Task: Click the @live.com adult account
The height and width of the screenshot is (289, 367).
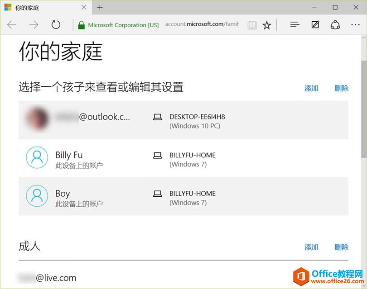Action: click(47, 278)
